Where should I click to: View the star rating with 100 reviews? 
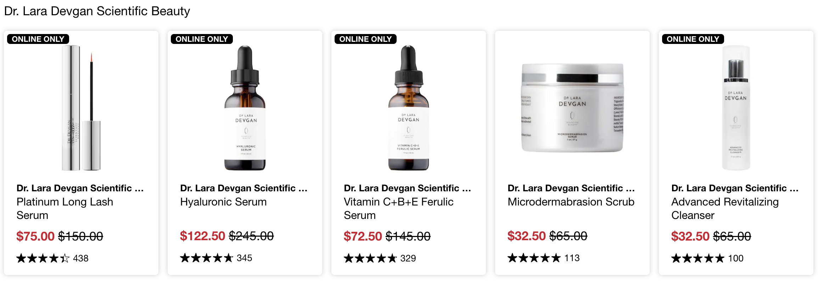(x=698, y=258)
